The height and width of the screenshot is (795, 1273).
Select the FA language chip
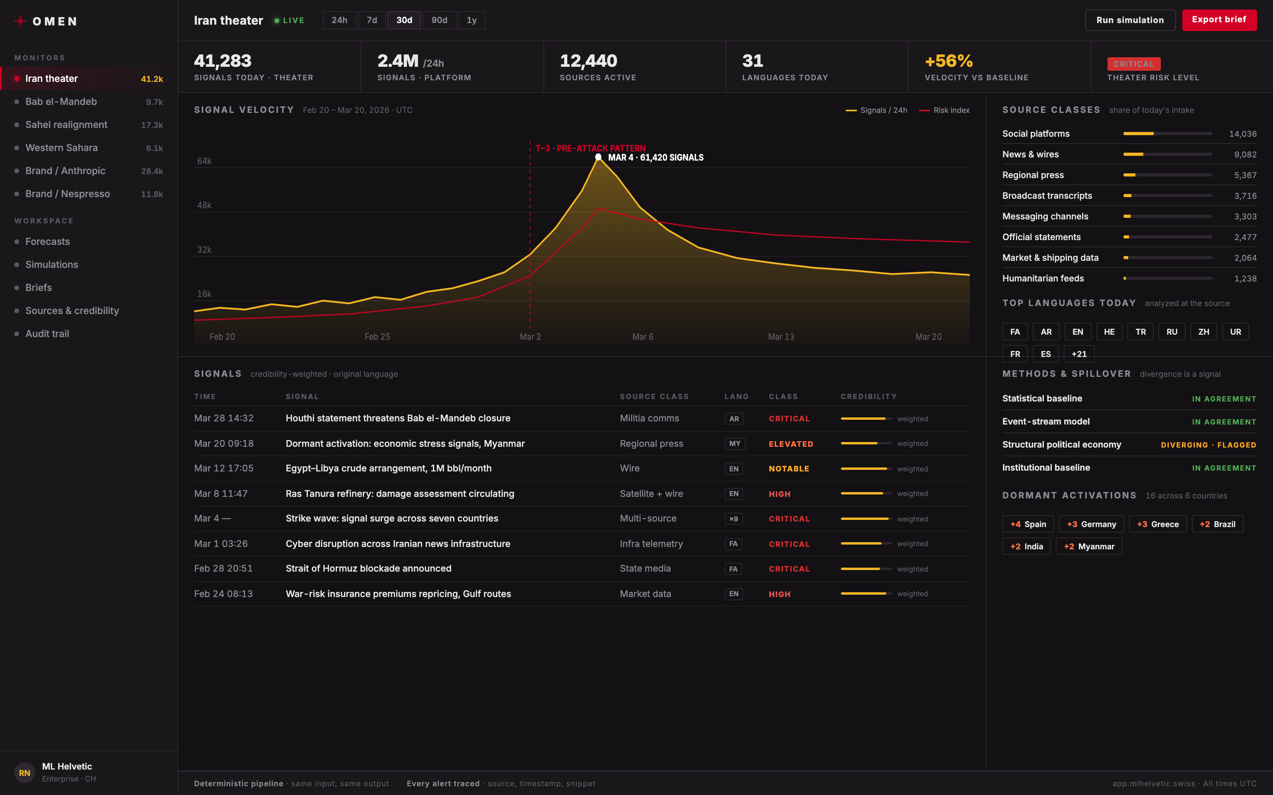pyautogui.click(x=1015, y=332)
